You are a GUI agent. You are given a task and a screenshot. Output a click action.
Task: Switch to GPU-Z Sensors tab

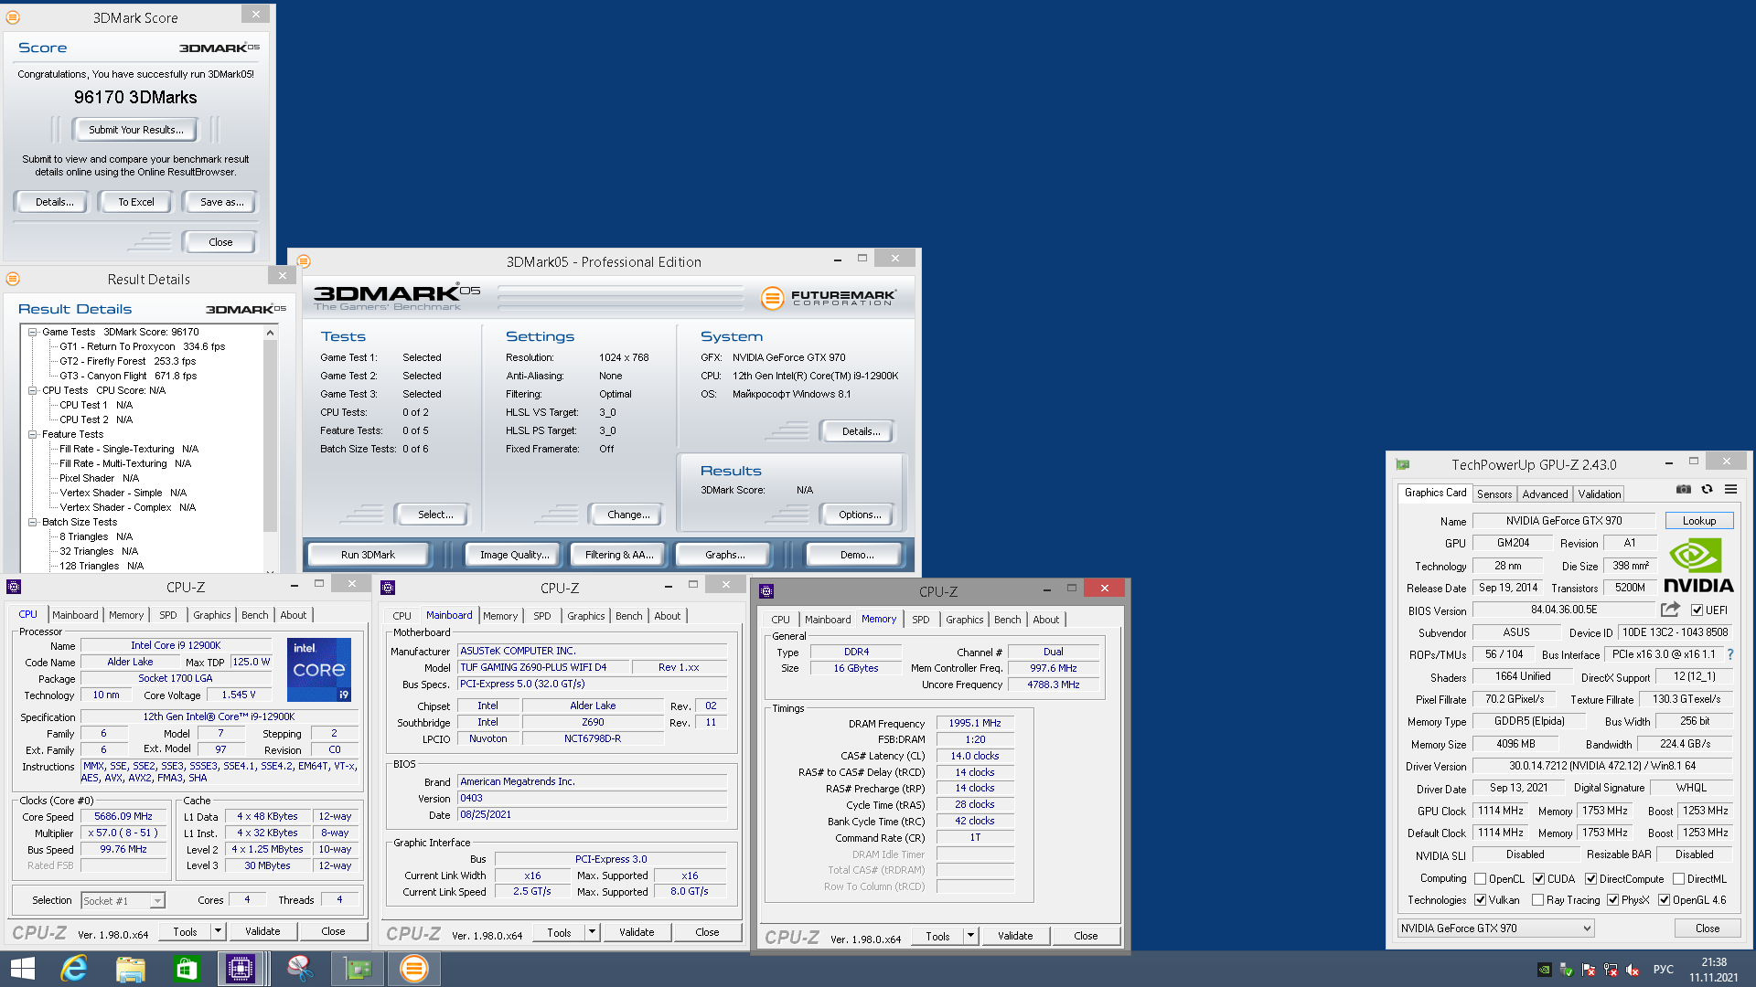coord(1494,493)
